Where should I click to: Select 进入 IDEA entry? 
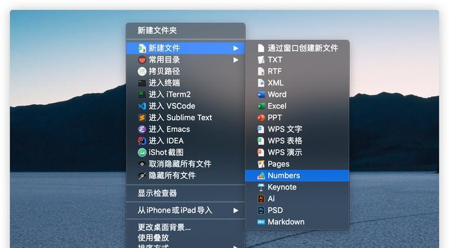click(186, 141)
